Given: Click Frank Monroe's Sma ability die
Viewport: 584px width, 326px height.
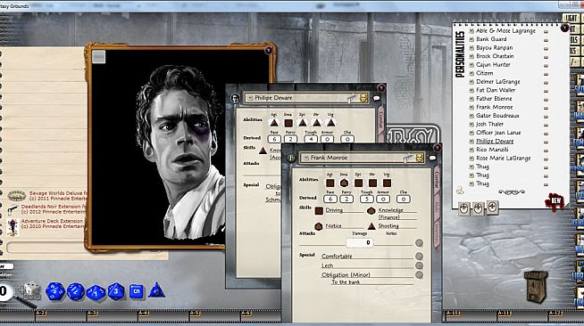Looking at the screenshot, I should [x=344, y=183].
